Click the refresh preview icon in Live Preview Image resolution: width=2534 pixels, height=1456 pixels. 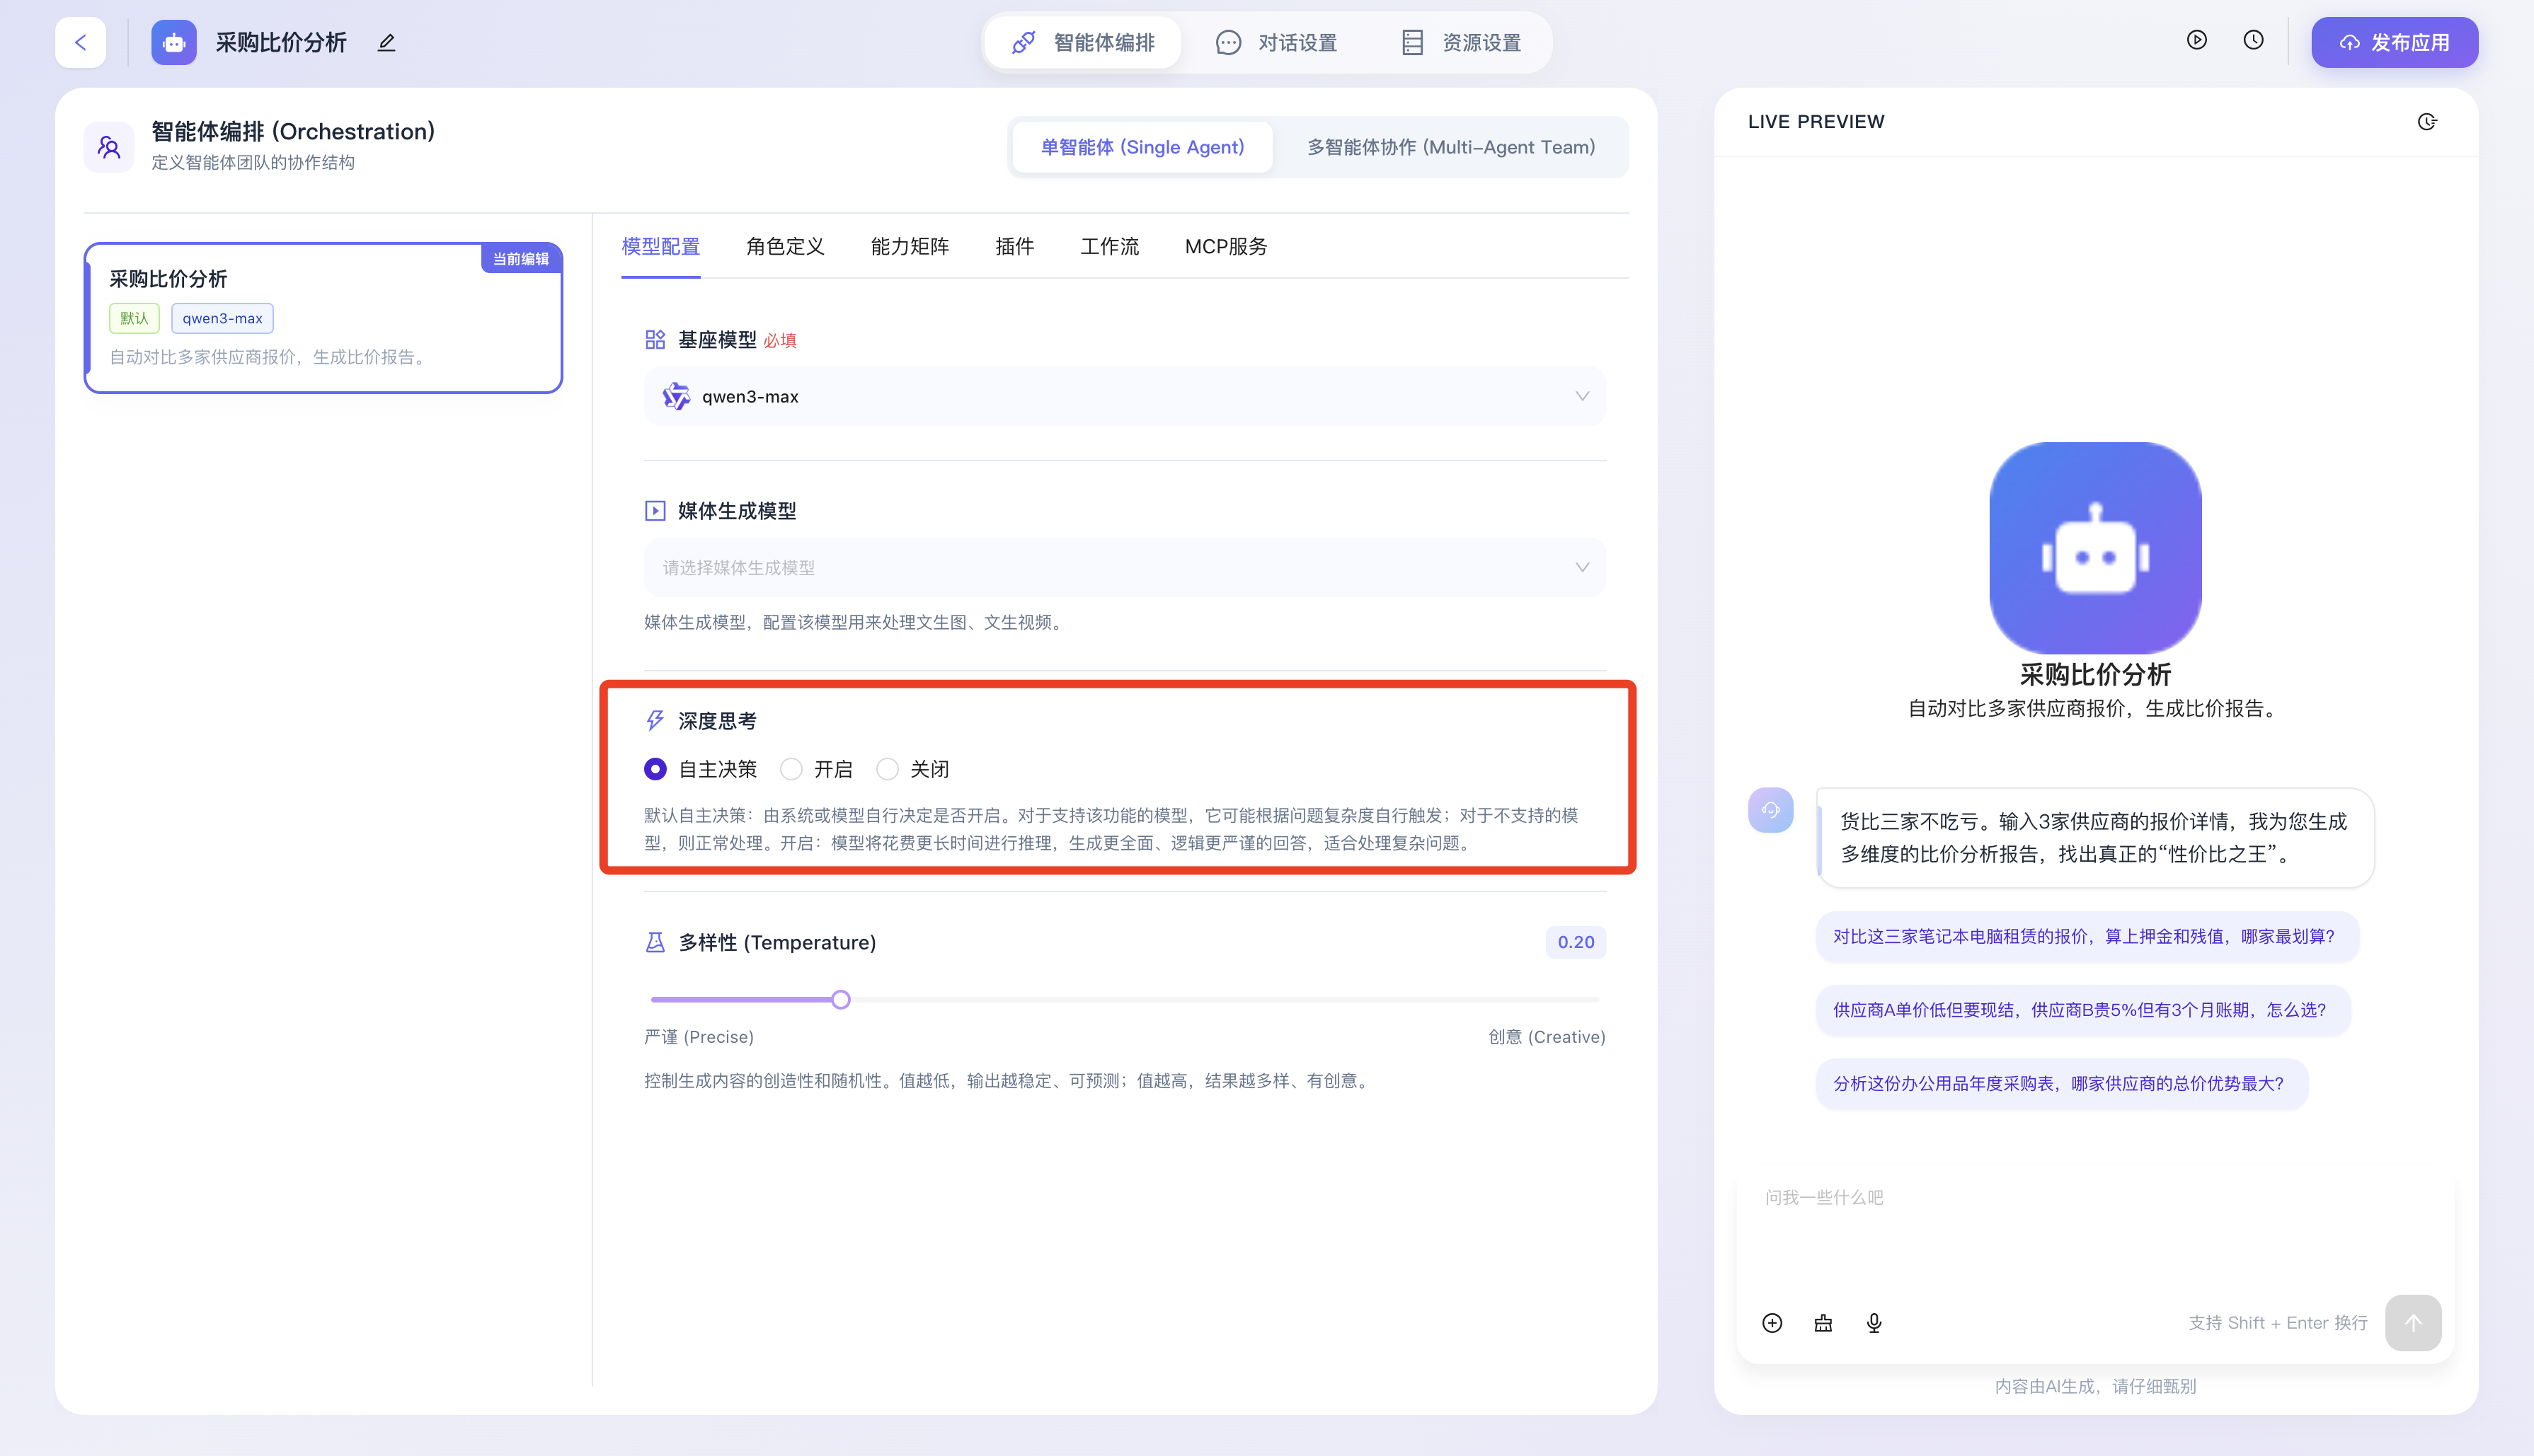pos(2427,122)
